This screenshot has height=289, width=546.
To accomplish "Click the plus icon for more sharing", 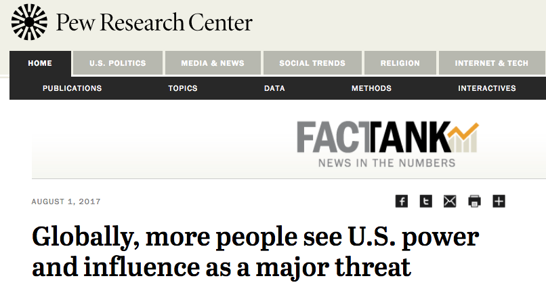I will point(499,201).
